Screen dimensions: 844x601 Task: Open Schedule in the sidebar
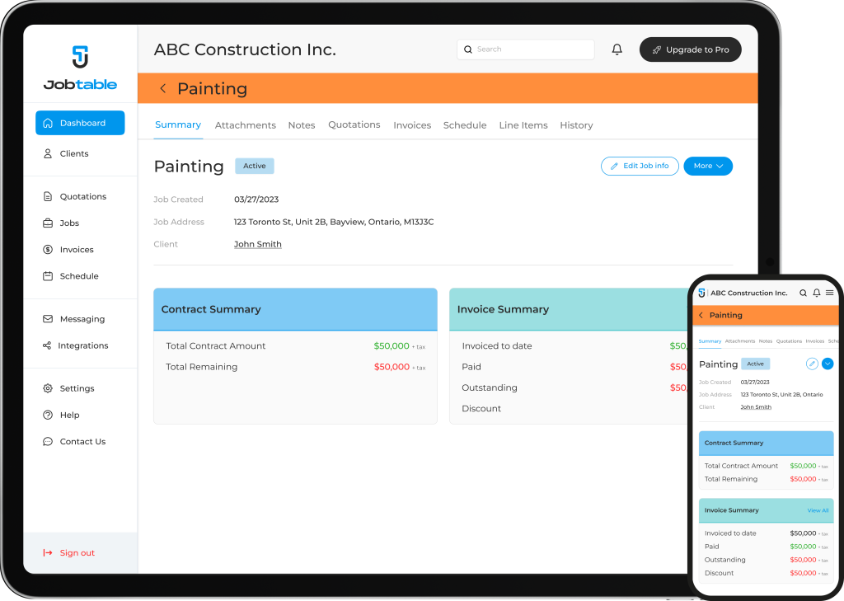point(78,276)
